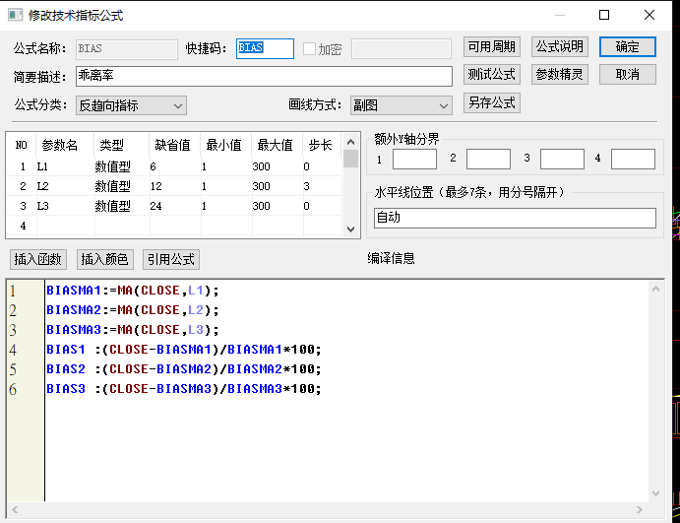Click the 取消 cancel button
This screenshot has width=680, height=523.
click(x=627, y=74)
